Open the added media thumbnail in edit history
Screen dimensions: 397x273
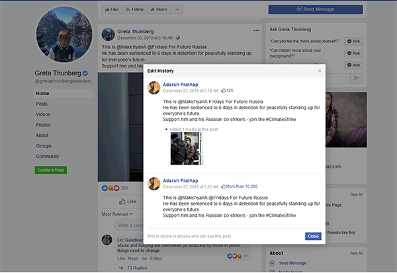pos(187,148)
